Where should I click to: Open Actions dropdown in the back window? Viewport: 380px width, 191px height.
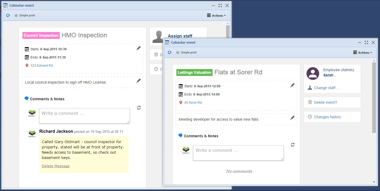[x=216, y=16]
